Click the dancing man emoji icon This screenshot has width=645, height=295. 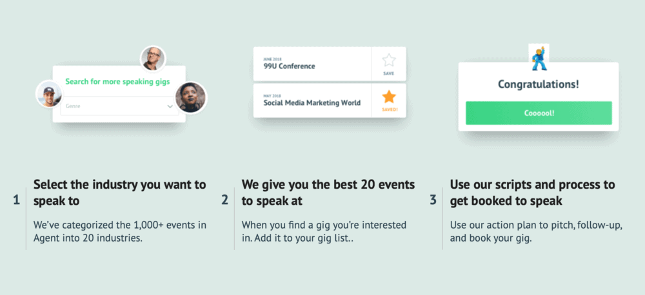pyautogui.click(x=539, y=59)
